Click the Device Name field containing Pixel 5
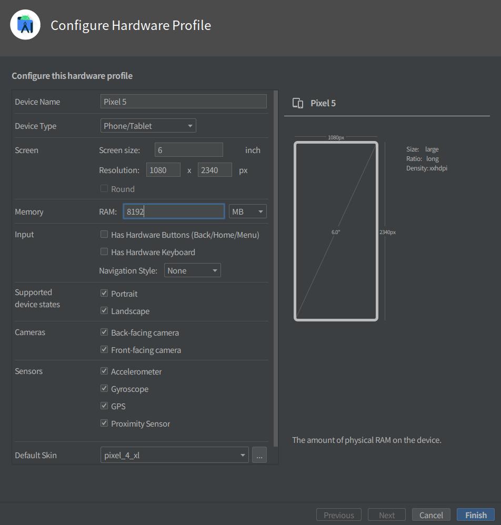 pos(183,101)
